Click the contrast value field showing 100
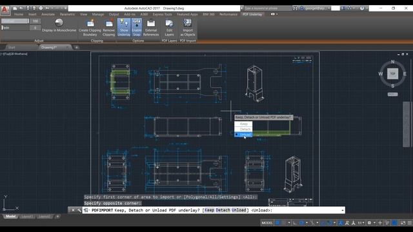Screen dimensions: 413x232 (x=35, y=21)
